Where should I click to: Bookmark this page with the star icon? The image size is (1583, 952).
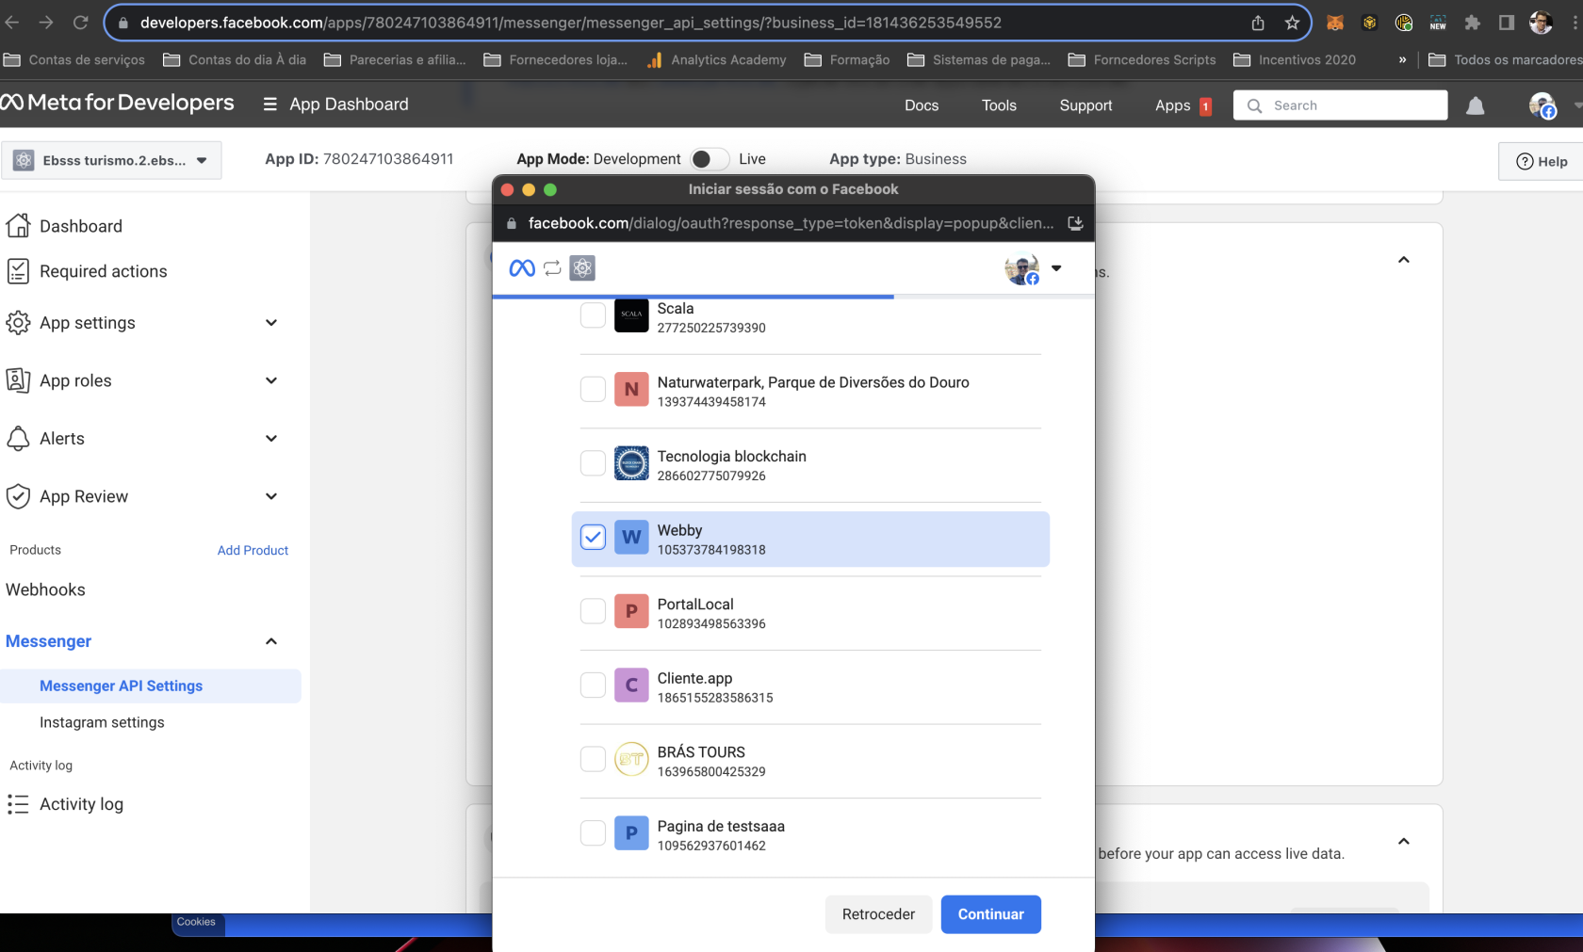click(x=1292, y=23)
